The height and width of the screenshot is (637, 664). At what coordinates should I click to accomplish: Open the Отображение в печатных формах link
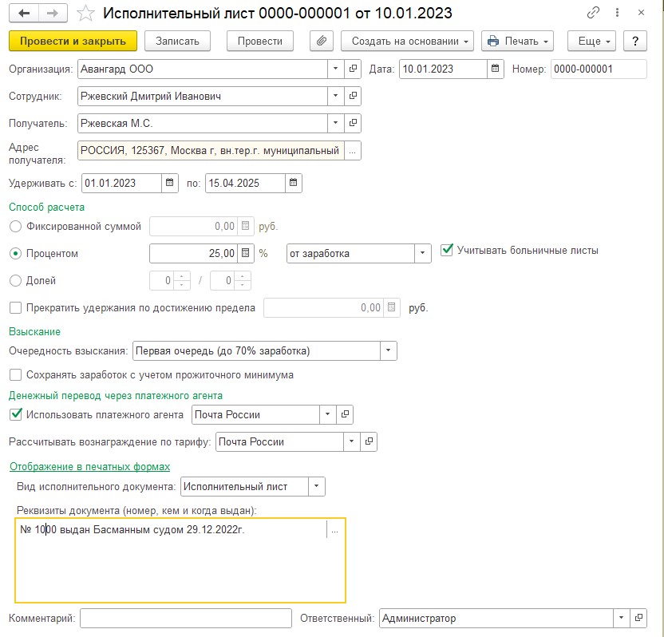89,466
